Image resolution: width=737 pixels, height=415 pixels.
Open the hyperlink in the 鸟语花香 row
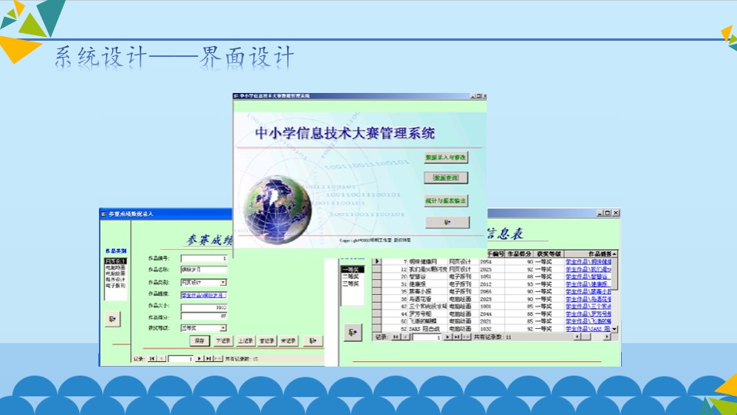(x=589, y=299)
